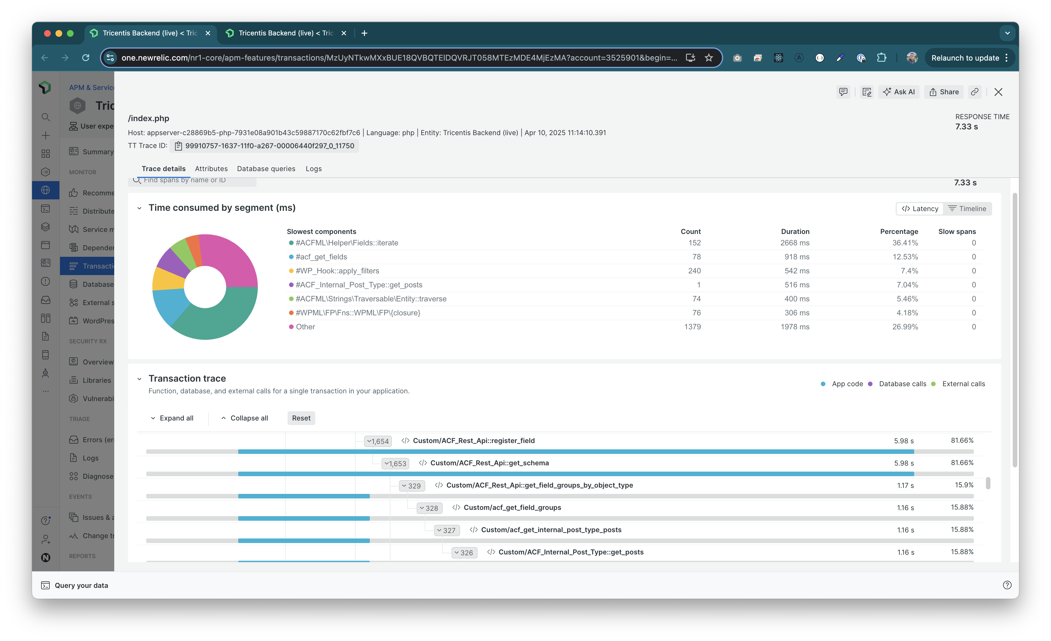Click the user invite icon in left rail
Screen dimensions: 1051x641
(46, 539)
